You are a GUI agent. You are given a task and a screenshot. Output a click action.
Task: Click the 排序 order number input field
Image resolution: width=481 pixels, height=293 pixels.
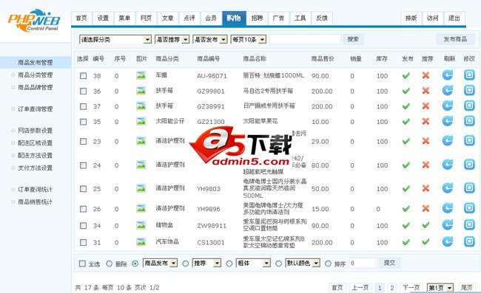click(x=363, y=263)
